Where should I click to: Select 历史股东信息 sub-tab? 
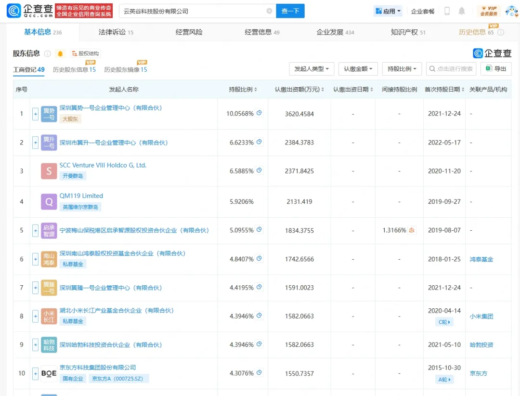(74, 69)
